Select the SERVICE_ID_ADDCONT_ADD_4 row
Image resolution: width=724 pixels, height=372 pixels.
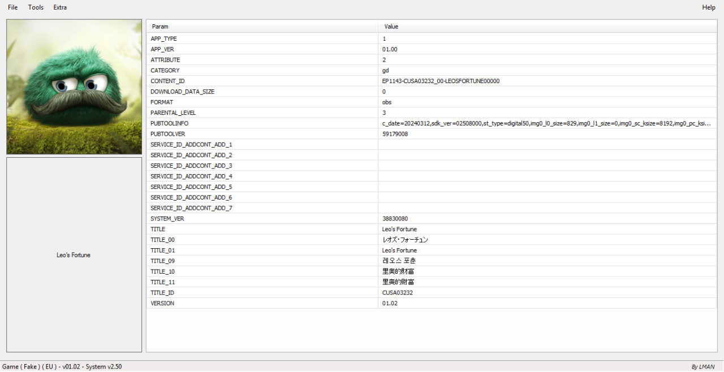tap(432, 176)
